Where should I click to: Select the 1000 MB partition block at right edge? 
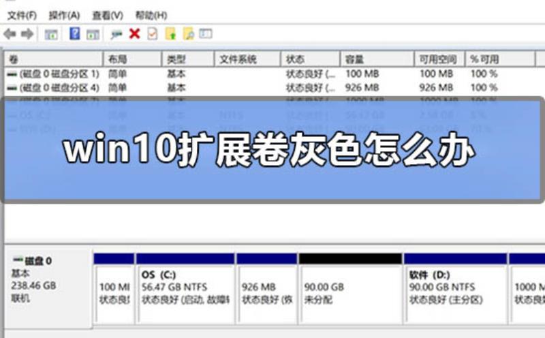point(527,288)
